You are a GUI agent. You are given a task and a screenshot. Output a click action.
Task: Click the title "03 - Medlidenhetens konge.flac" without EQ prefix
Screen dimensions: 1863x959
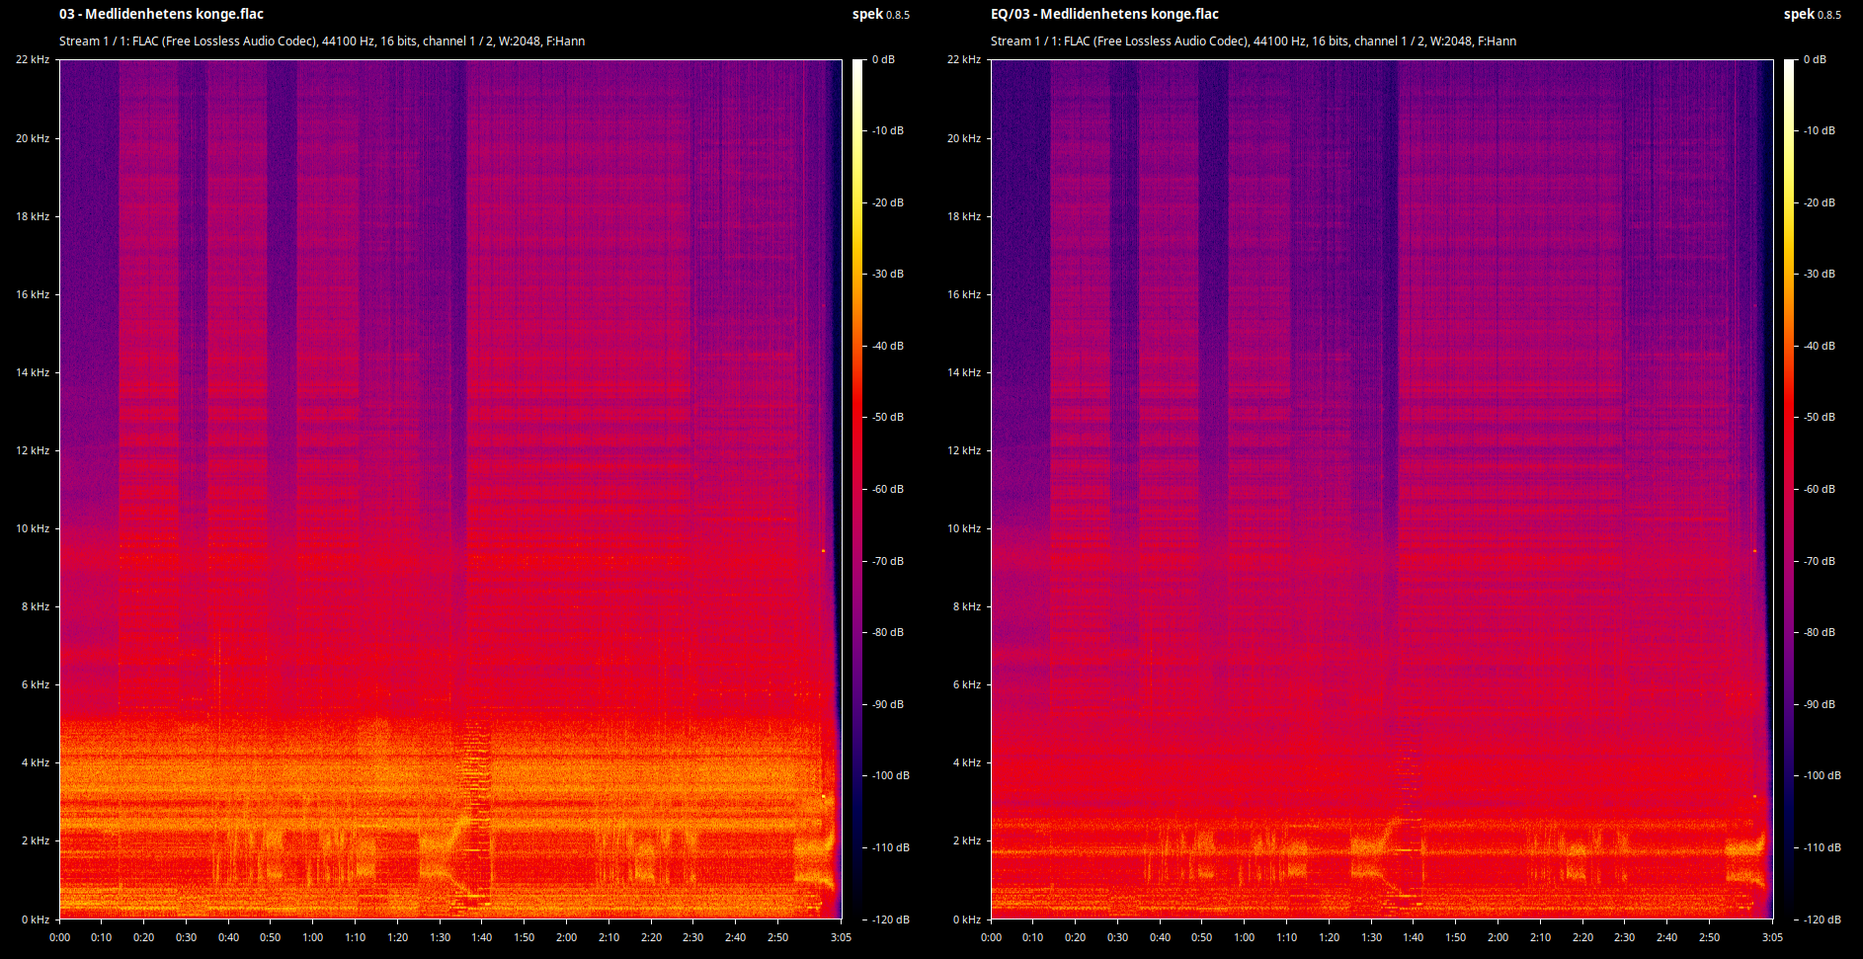click(161, 14)
